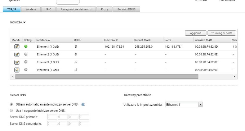Open the IPv6 tab
This screenshot has height=131, width=245.
click(48, 9)
